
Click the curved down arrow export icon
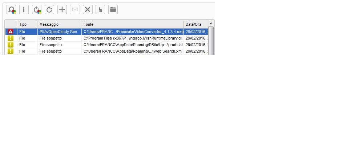100,9
